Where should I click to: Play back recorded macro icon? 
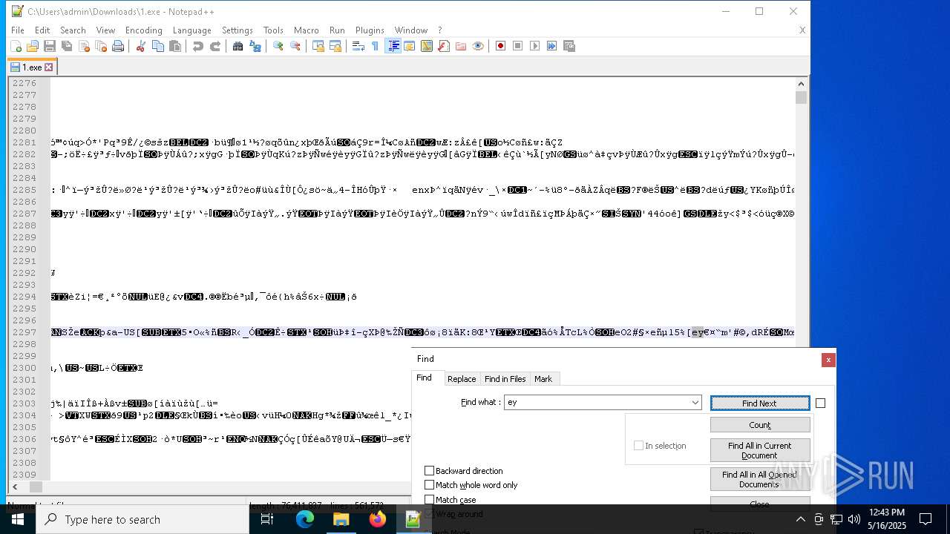535,46
